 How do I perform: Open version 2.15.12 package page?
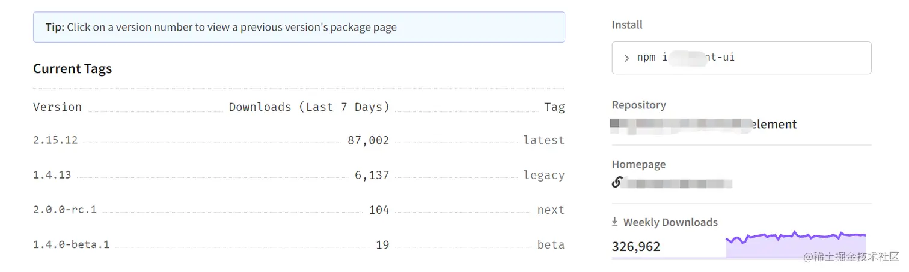[55, 140]
